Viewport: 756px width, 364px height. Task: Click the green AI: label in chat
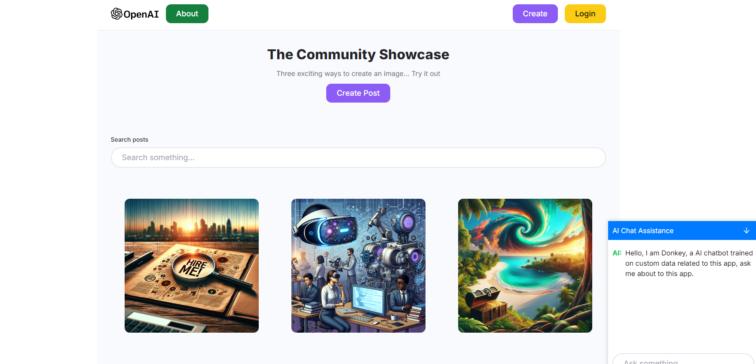click(617, 253)
